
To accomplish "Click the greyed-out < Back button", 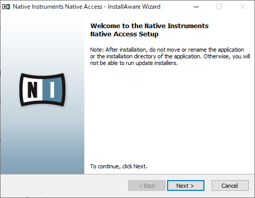I will point(147,186).
